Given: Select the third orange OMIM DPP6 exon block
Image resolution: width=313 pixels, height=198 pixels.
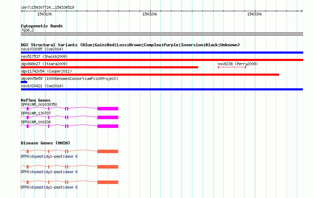Looking at the screenshot, I should click(x=108, y=182).
